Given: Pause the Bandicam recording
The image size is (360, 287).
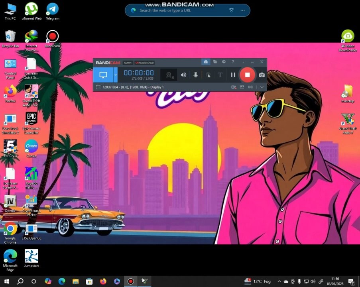Looking at the screenshot, I should point(233,75).
